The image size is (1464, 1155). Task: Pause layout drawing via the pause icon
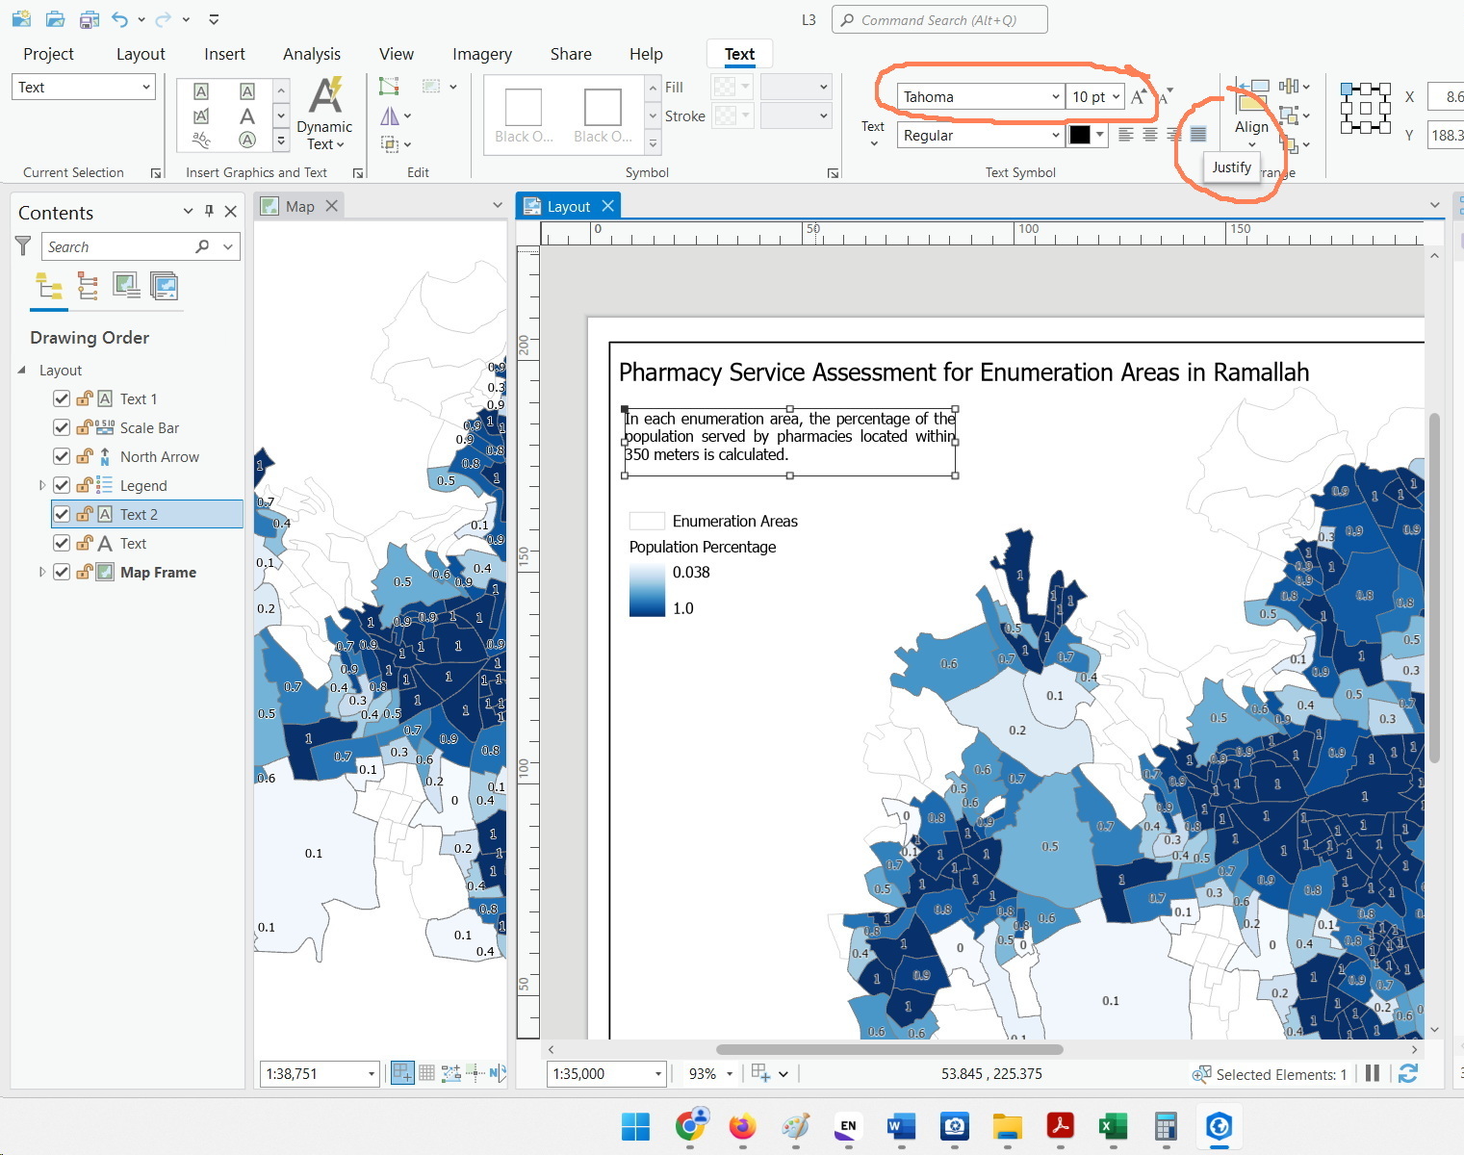pos(1372,1073)
